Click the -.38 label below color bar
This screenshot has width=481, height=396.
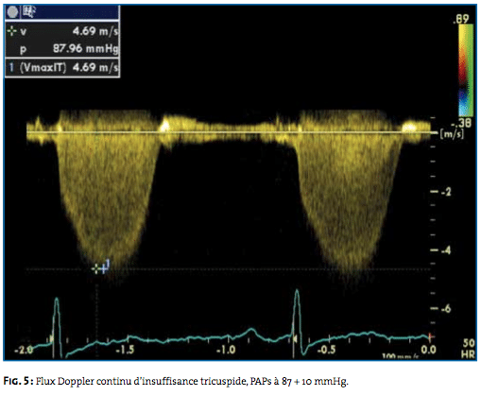pos(461,122)
